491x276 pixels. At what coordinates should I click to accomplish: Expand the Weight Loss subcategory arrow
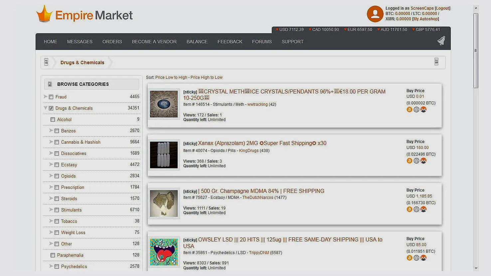(51, 232)
